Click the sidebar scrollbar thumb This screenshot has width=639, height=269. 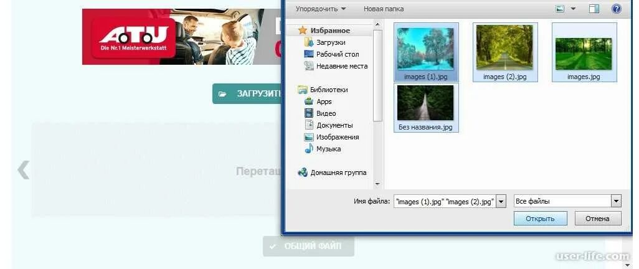click(377, 75)
